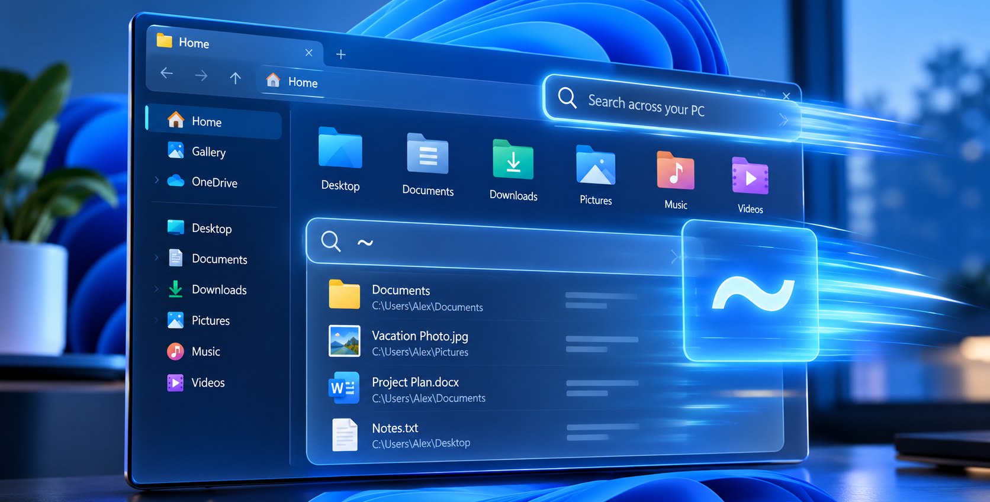Expand the Pictures sidebar node

[x=156, y=320]
